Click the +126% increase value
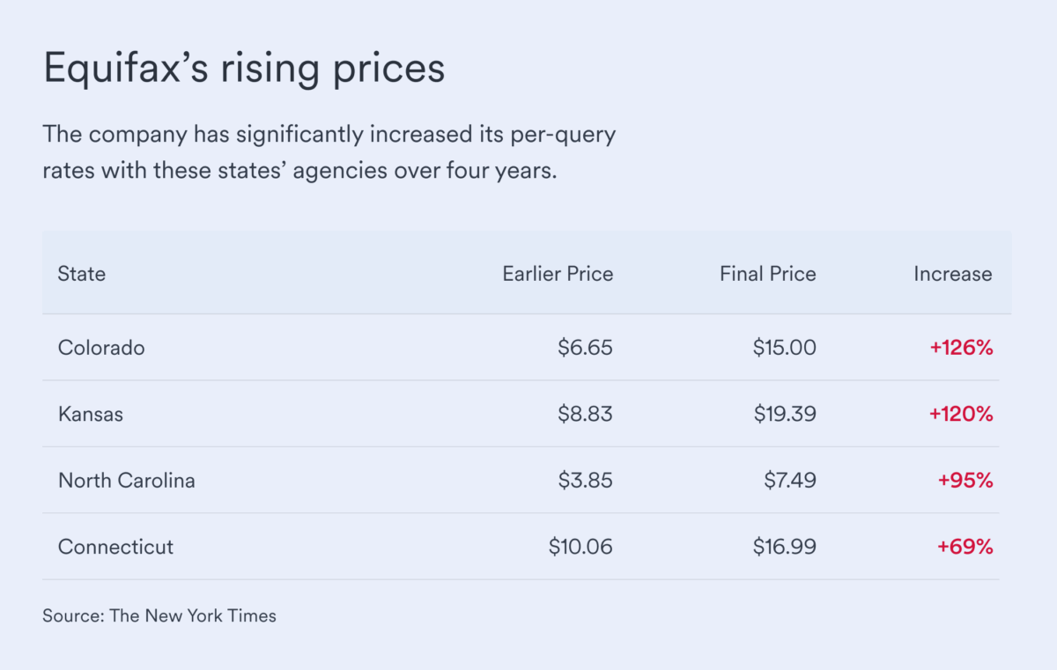Image resolution: width=1057 pixels, height=670 pixels. pos(961,348)
